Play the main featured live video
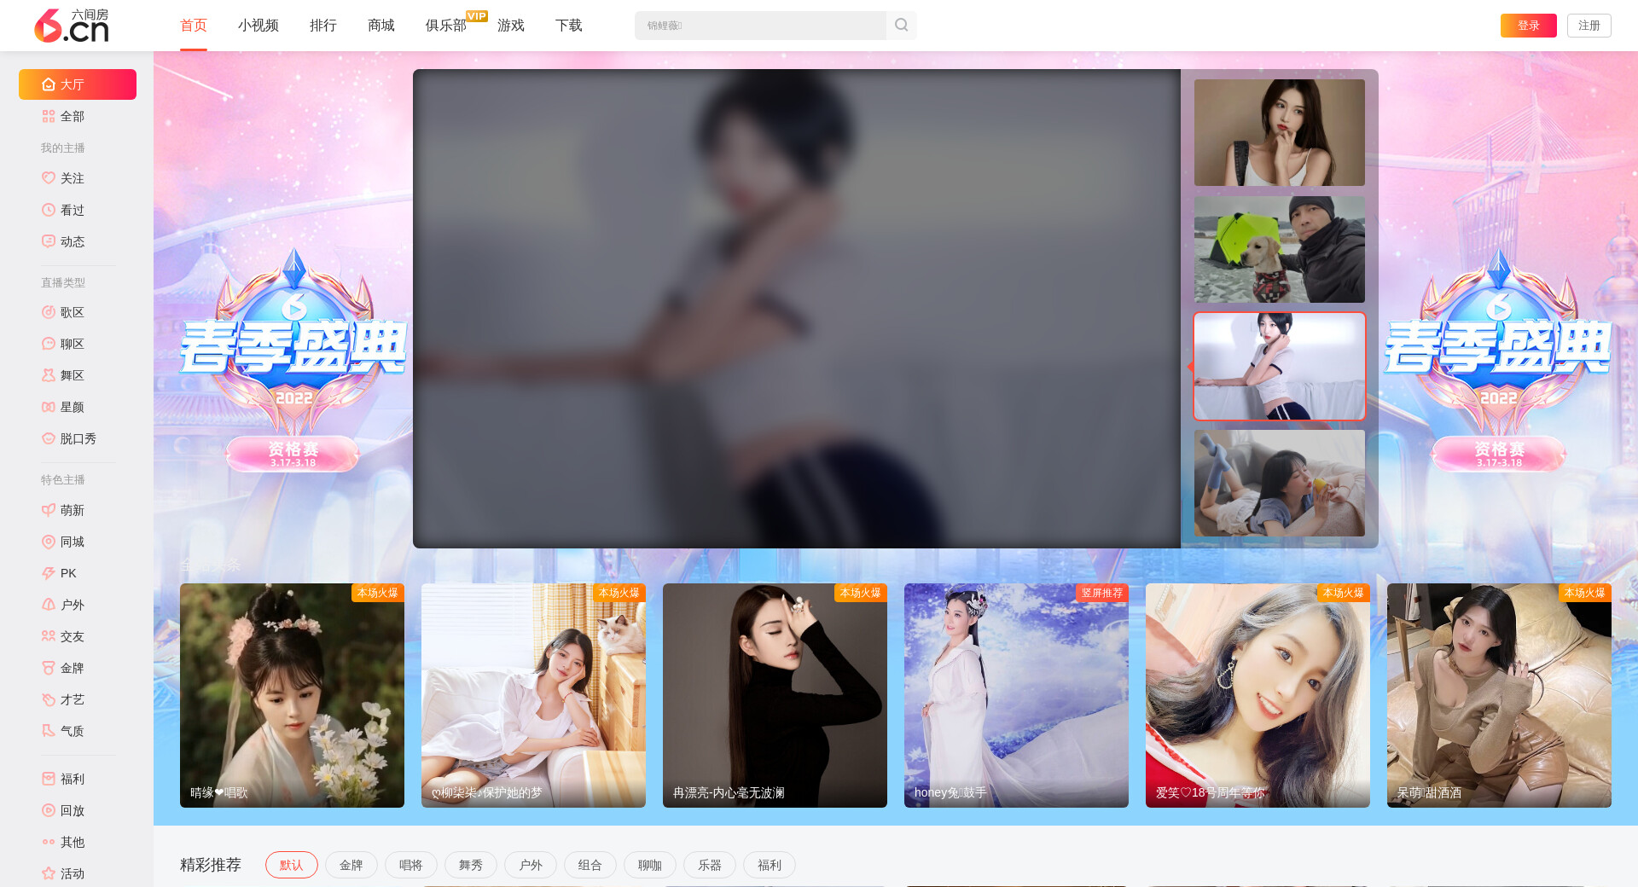1638x887 pixels. coord(797,309)
